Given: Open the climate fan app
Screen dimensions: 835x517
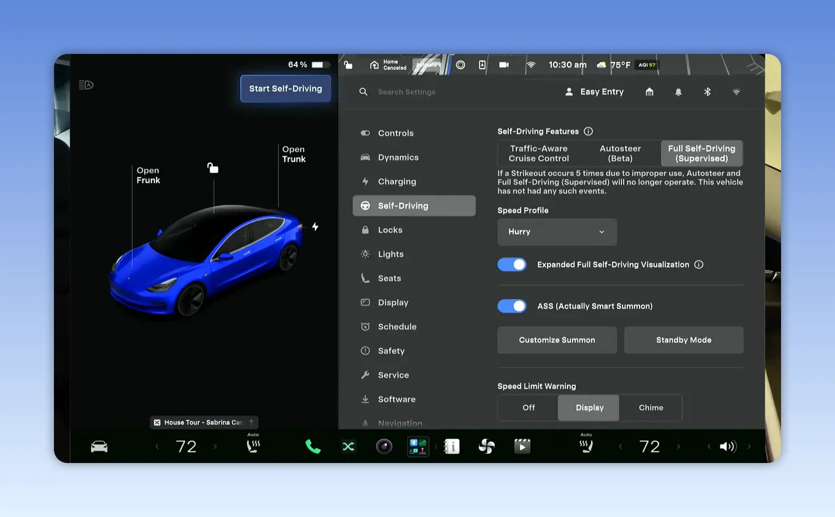Looking at the screenshot, I should (487, 447).
